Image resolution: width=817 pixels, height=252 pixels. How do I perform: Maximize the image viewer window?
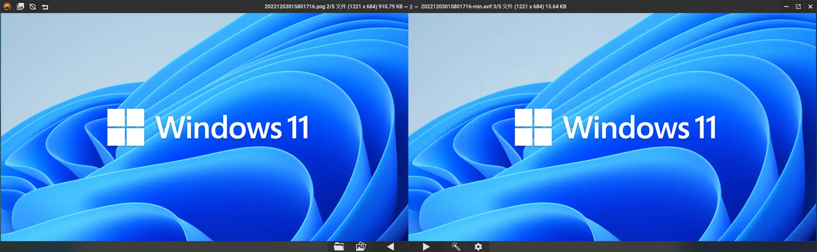coord(798,6)
